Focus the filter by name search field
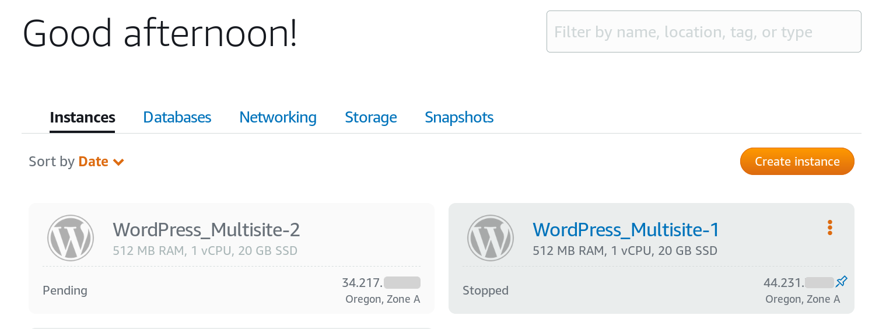886x329 pixels. pyautogui.click(x=703, y=32)
